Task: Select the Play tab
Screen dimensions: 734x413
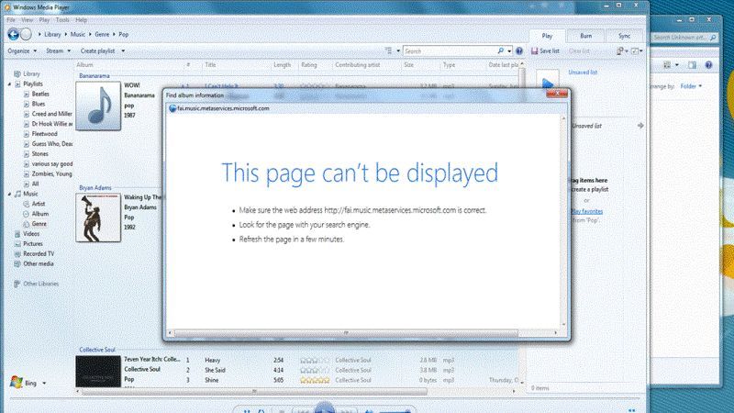Action: coord(547,36)
